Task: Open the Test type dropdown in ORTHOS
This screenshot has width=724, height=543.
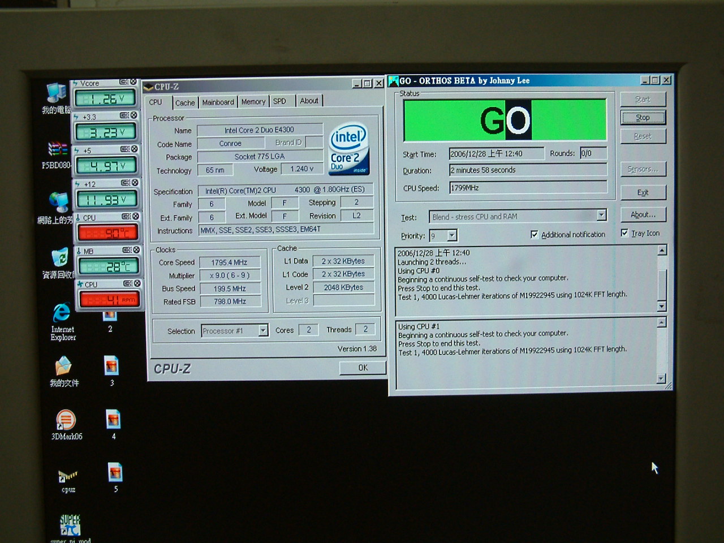Action: 601,215
